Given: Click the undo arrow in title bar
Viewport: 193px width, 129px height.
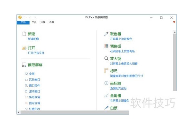Looking at the screenshot, I should click(x=25, y=17).
